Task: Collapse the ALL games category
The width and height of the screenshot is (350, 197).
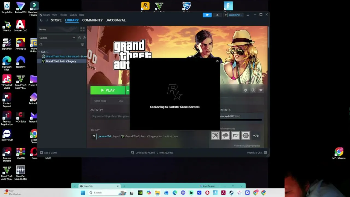Action: click(x=39, y=52)
